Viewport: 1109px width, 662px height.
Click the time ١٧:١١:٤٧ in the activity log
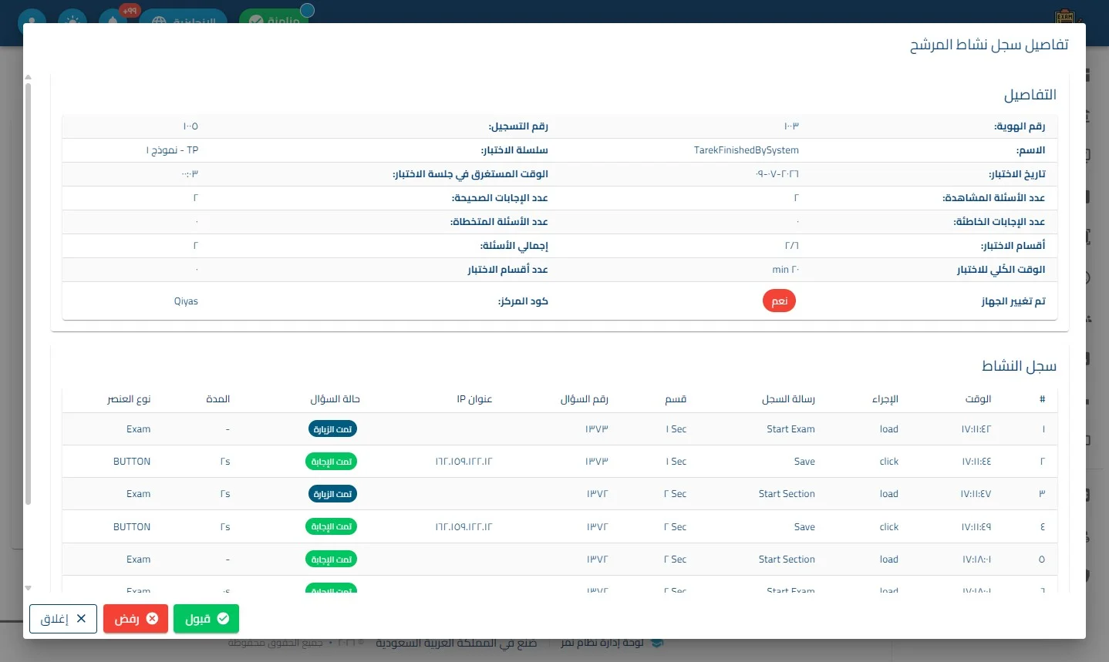(976, 494)
